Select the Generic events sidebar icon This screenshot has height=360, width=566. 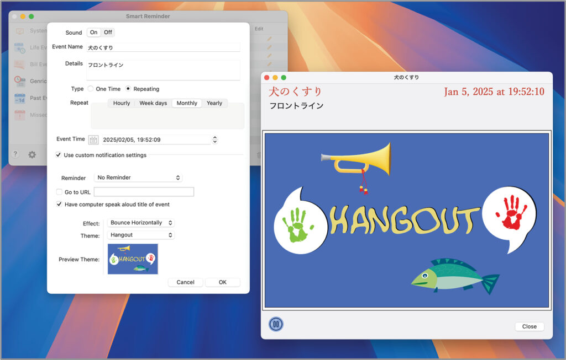[19, 81]
